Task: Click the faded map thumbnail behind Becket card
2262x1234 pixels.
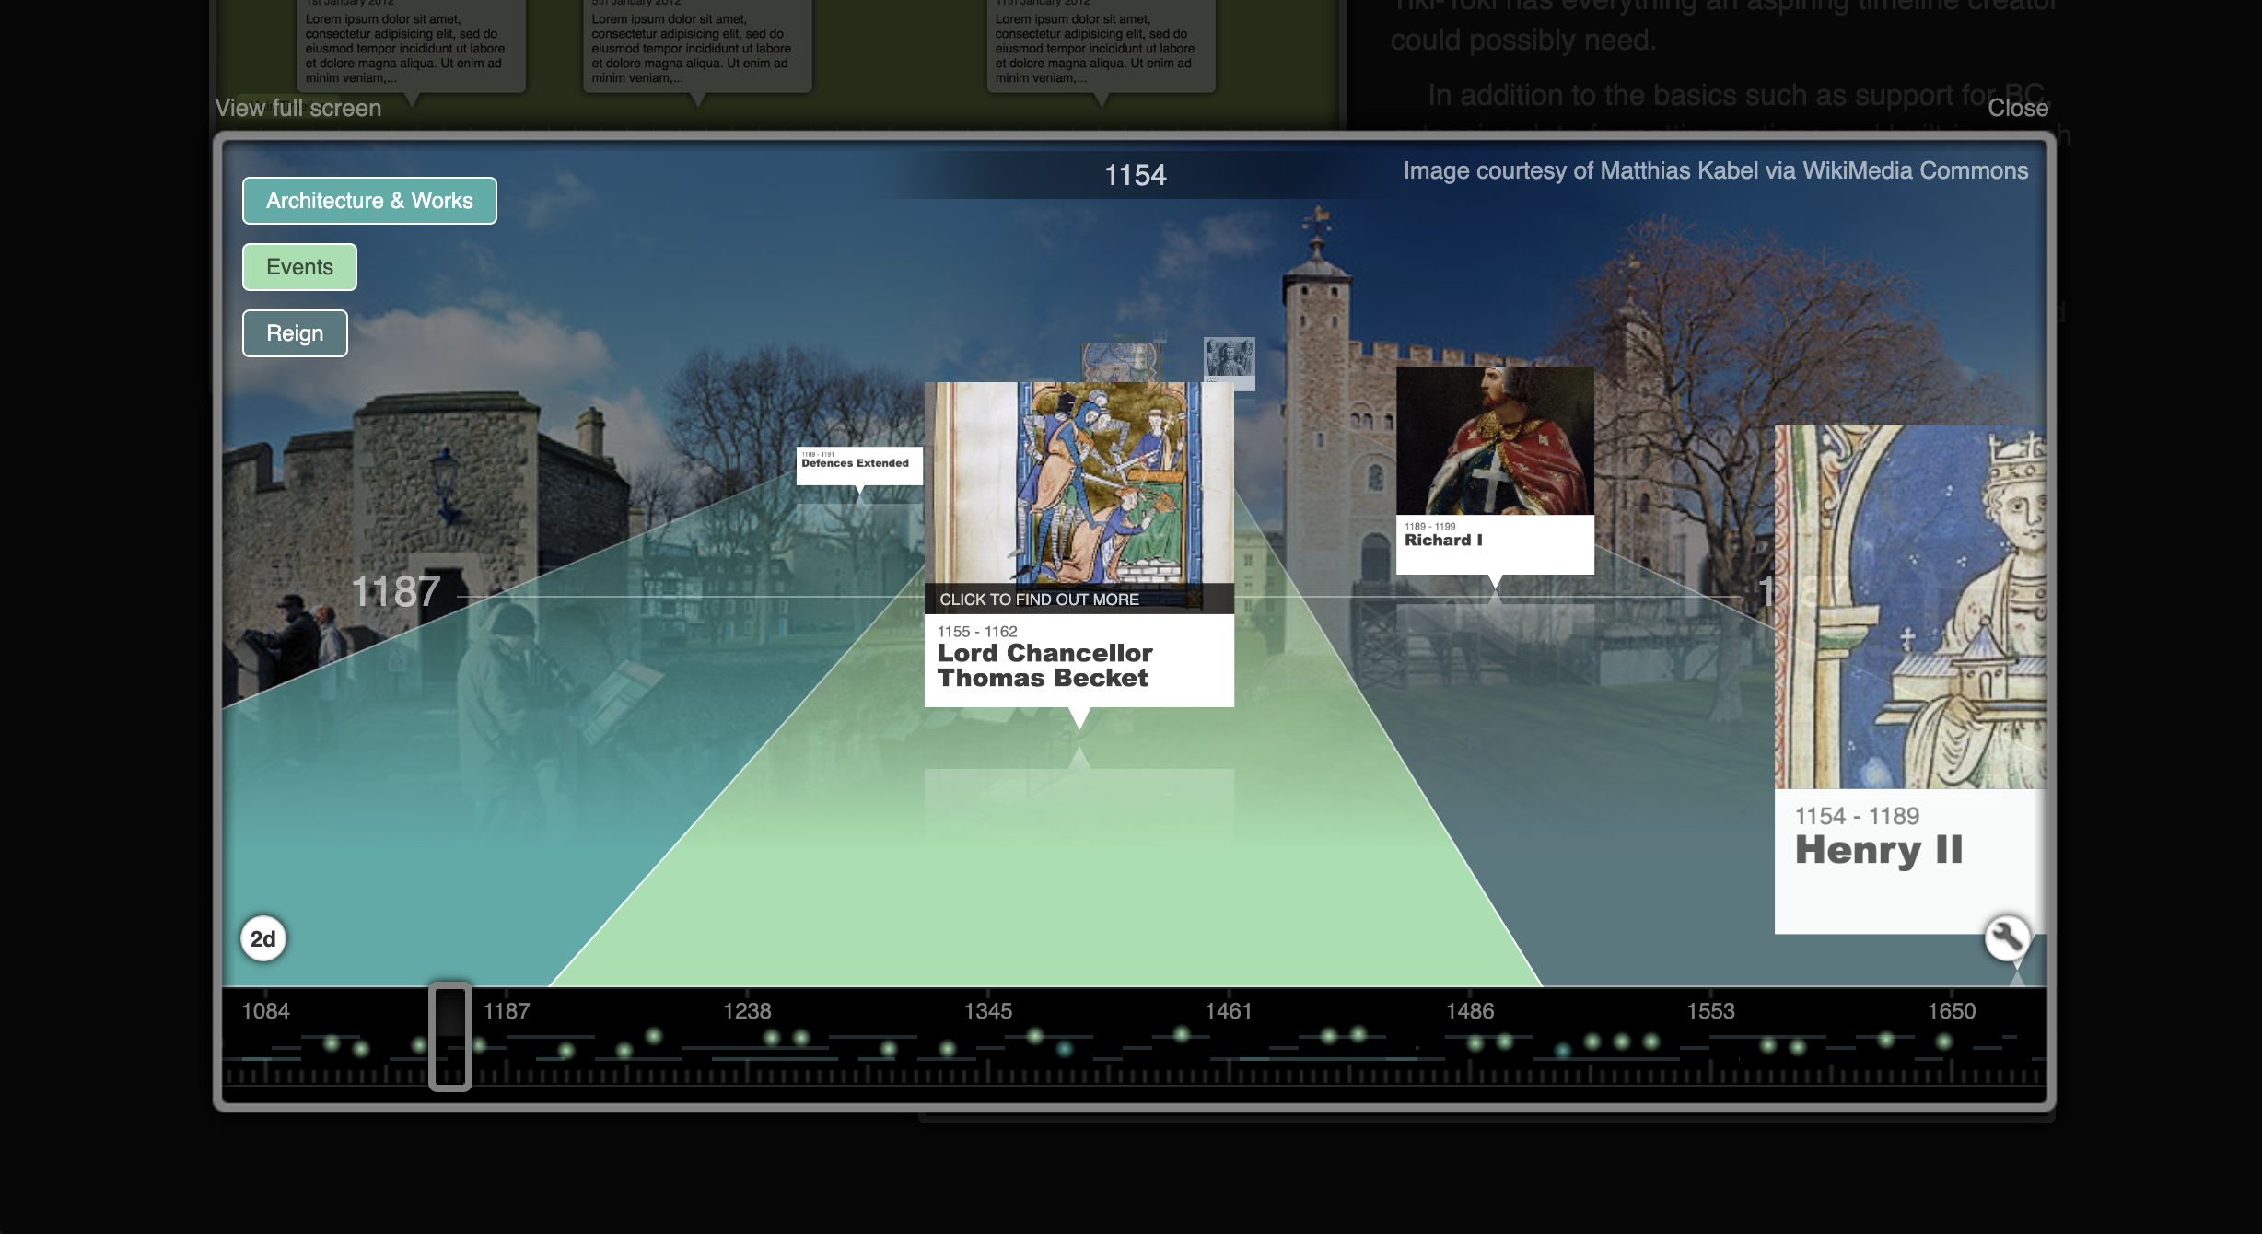Action: click(1120, 363)
